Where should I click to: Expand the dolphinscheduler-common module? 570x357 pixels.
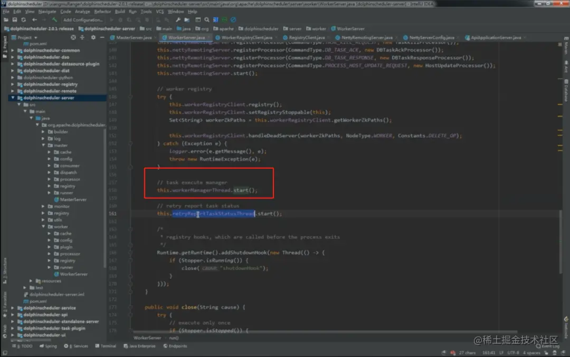(13, 51)
